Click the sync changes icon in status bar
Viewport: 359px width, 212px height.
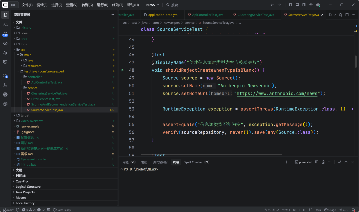(x=18, y=210)
